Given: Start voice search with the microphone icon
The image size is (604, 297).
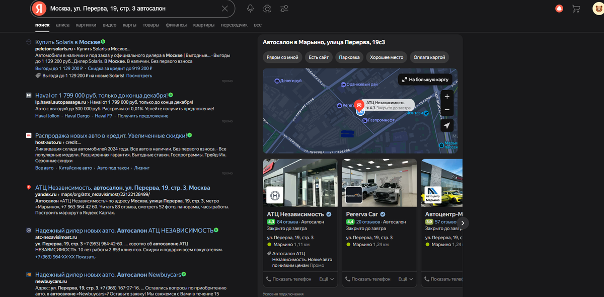Looking at the screenshot, I should pos(250,9).
